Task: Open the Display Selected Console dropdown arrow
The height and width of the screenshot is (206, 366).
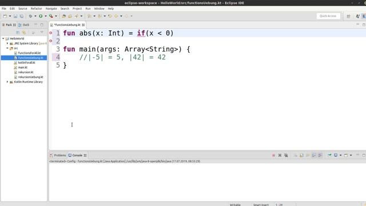Action: coord(341,155)
